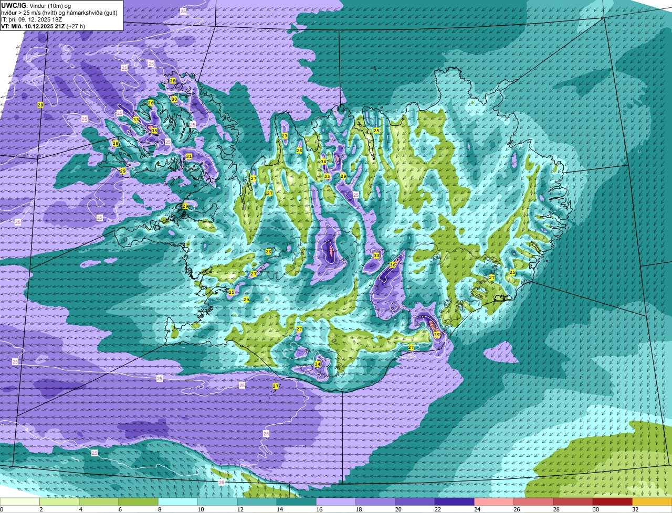Click the title line "UWC/IG: Vindur (10m) og"
The width and height of the screenshot is (672, 513).
tap(36, 5)
